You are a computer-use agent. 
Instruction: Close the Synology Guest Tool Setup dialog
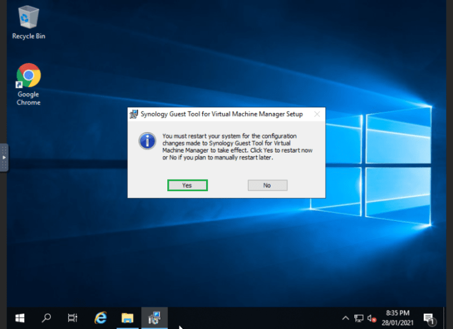point(316,114)
